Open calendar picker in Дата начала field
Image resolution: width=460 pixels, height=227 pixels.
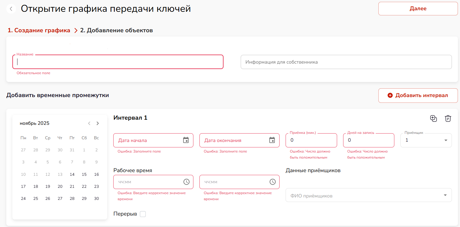pyautogui.click(x=186, y=140)
